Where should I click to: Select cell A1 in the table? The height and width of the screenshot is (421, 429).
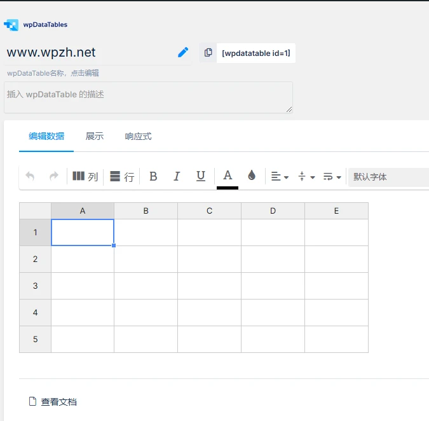(x=83, y=232)
